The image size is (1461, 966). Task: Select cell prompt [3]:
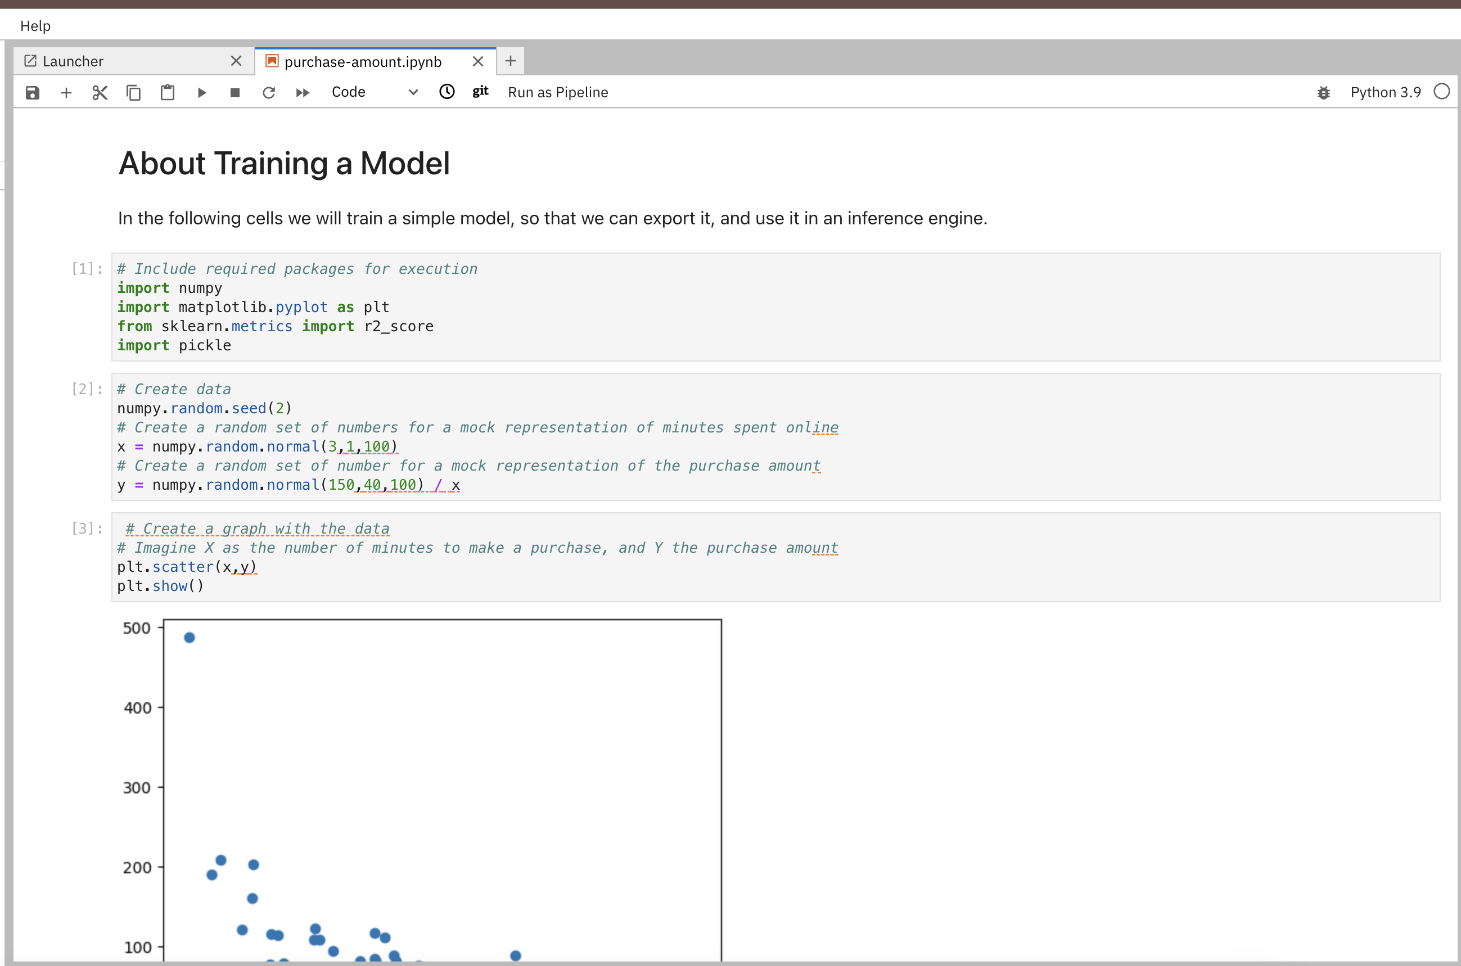(x=87, y=528)
